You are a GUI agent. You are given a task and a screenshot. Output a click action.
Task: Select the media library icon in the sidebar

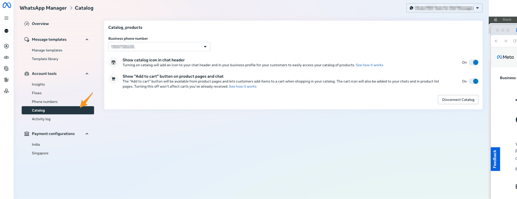(6, 79)
